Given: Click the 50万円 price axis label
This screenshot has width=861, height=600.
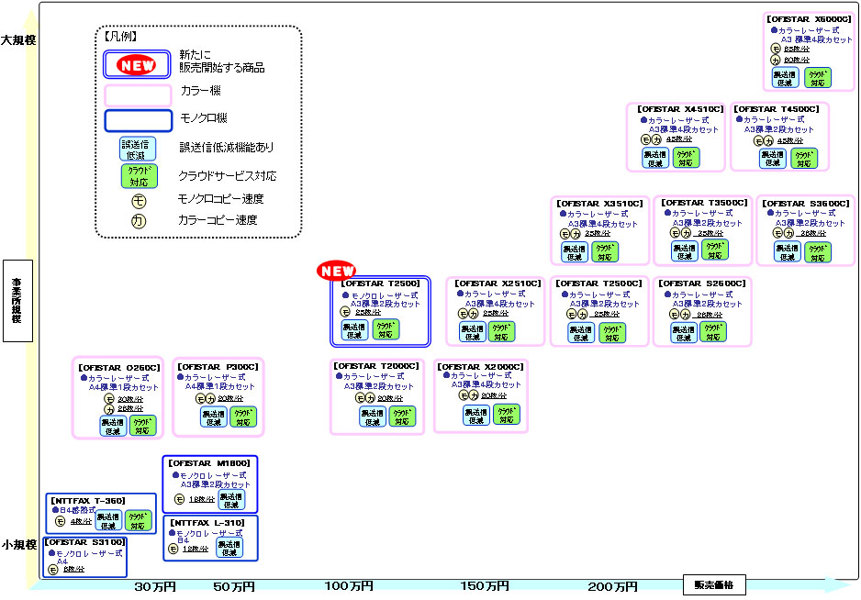Looking at the screenshot, I should point(234,587).
